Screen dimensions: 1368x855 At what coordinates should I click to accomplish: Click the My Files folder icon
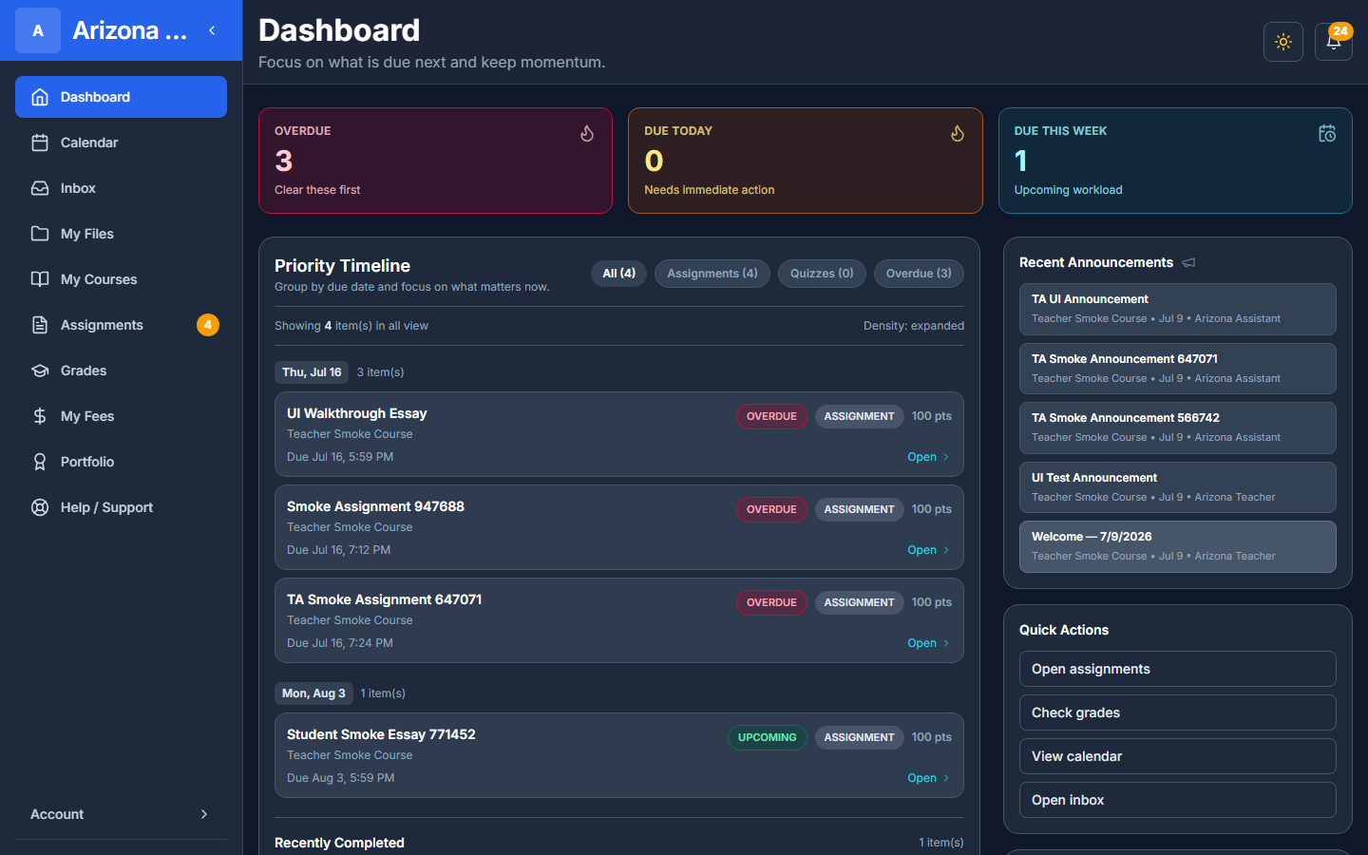click(x=40, y=234)
